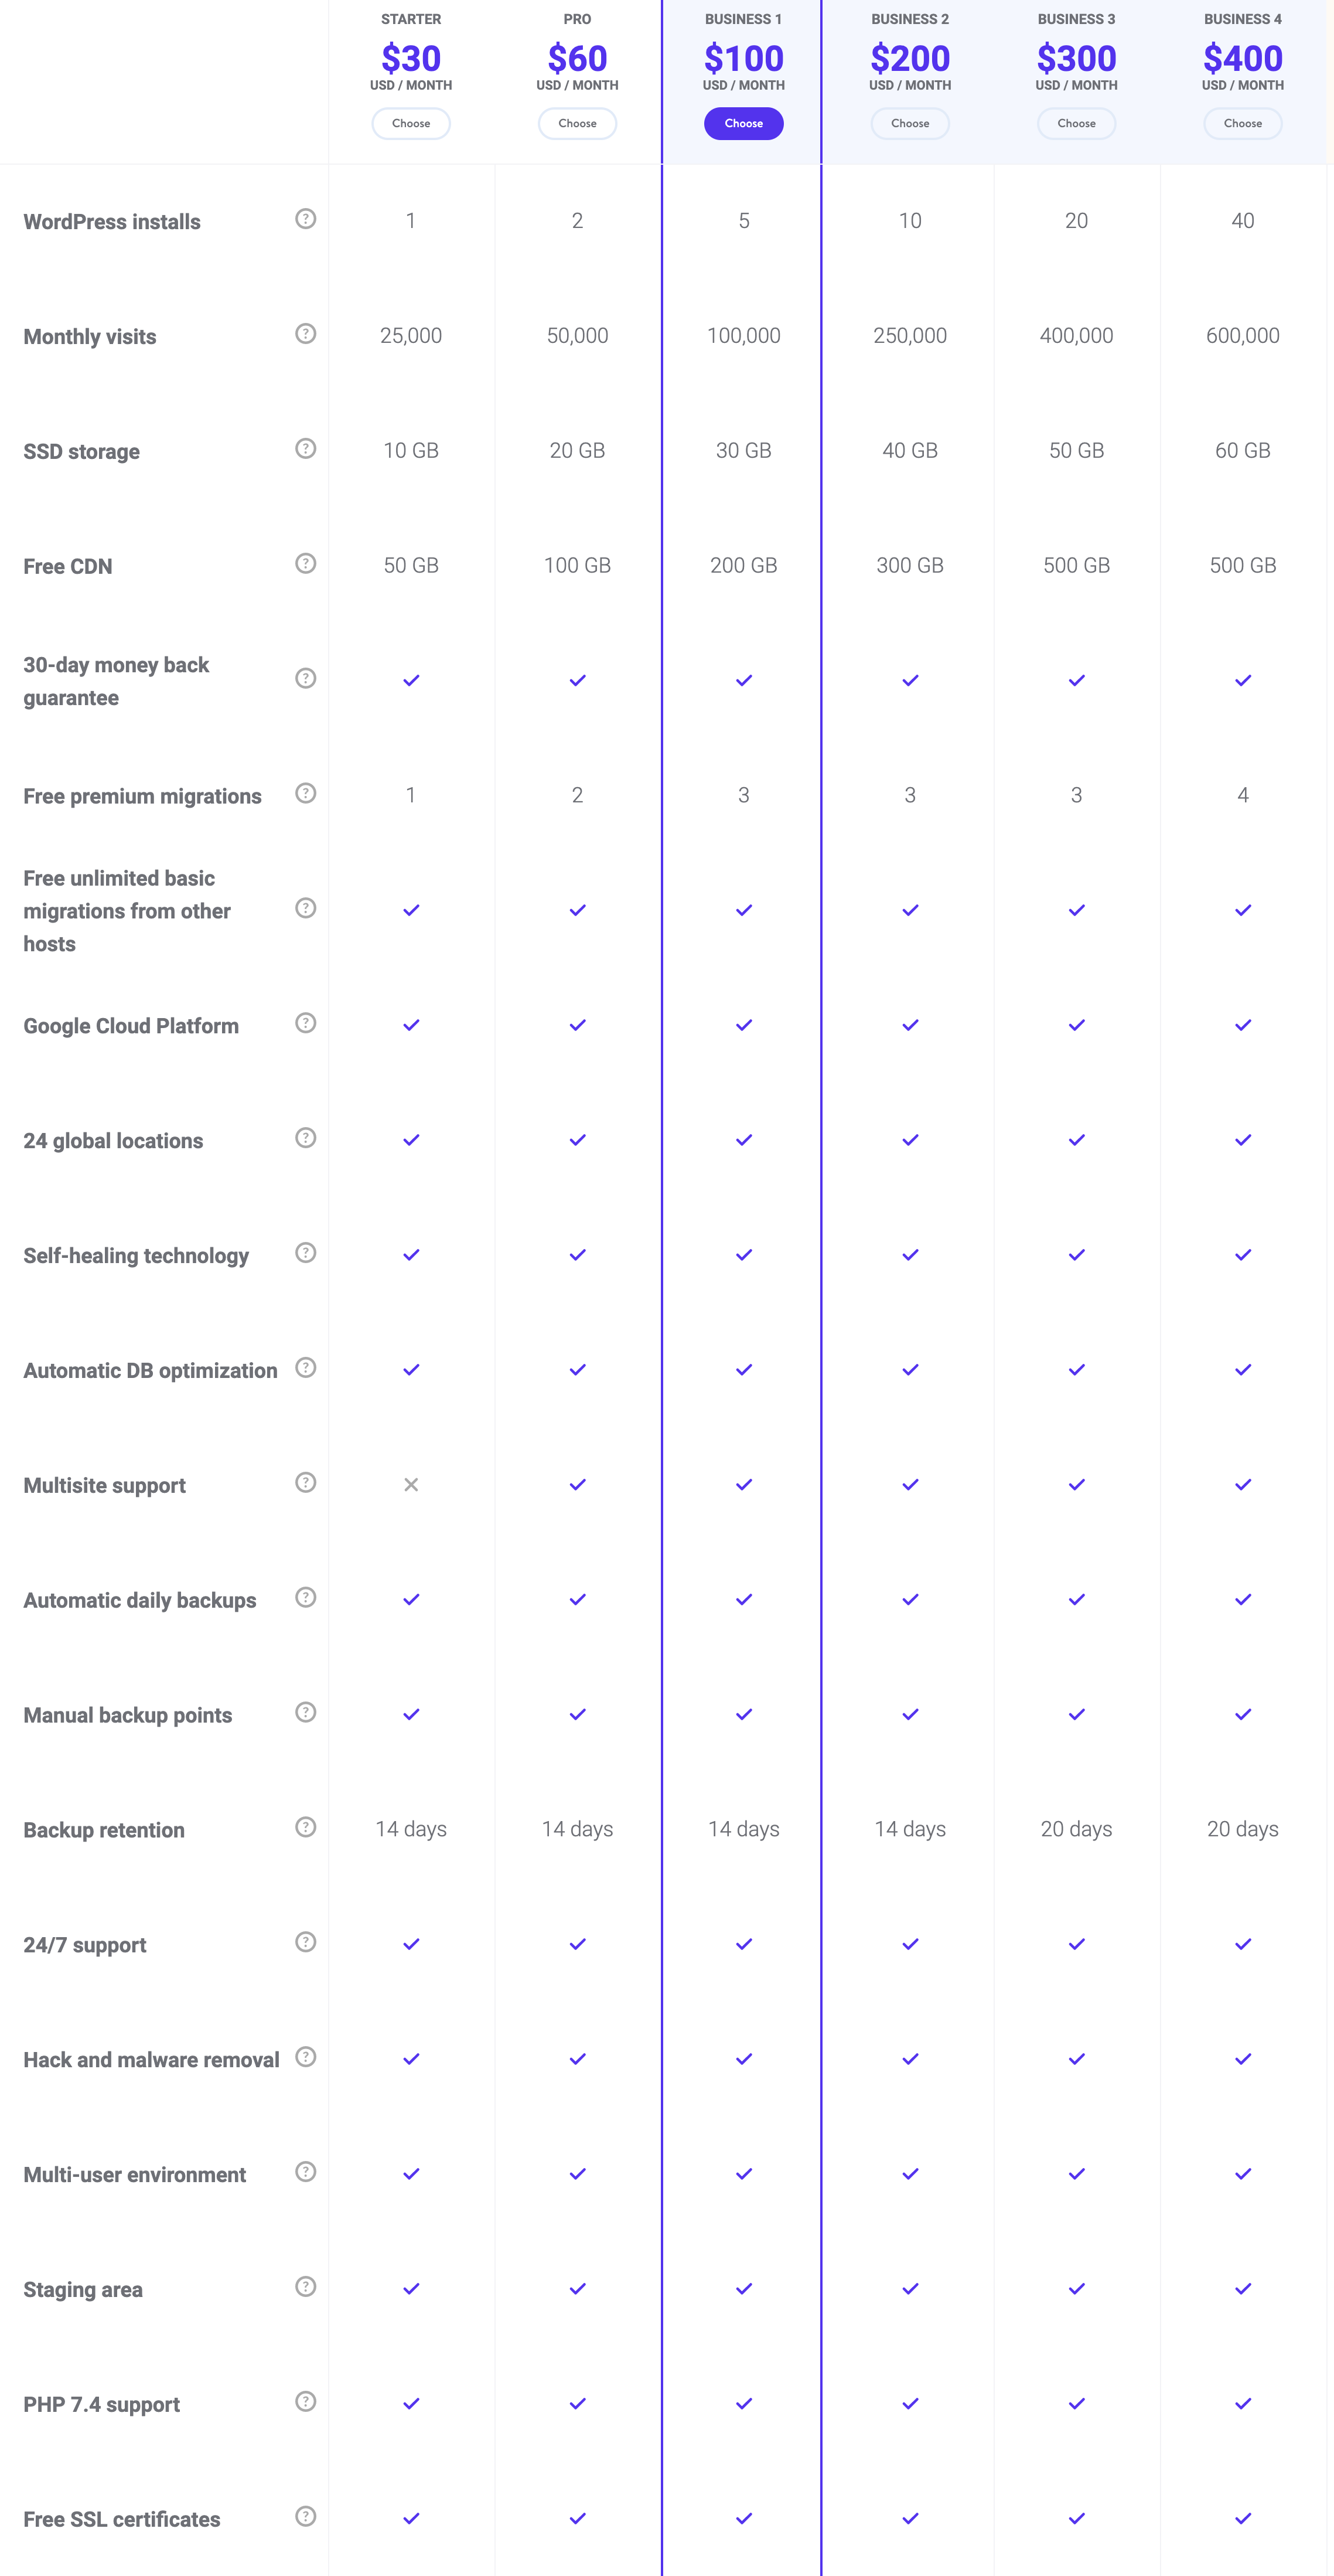Choose the Pro $60 plan

578,124
